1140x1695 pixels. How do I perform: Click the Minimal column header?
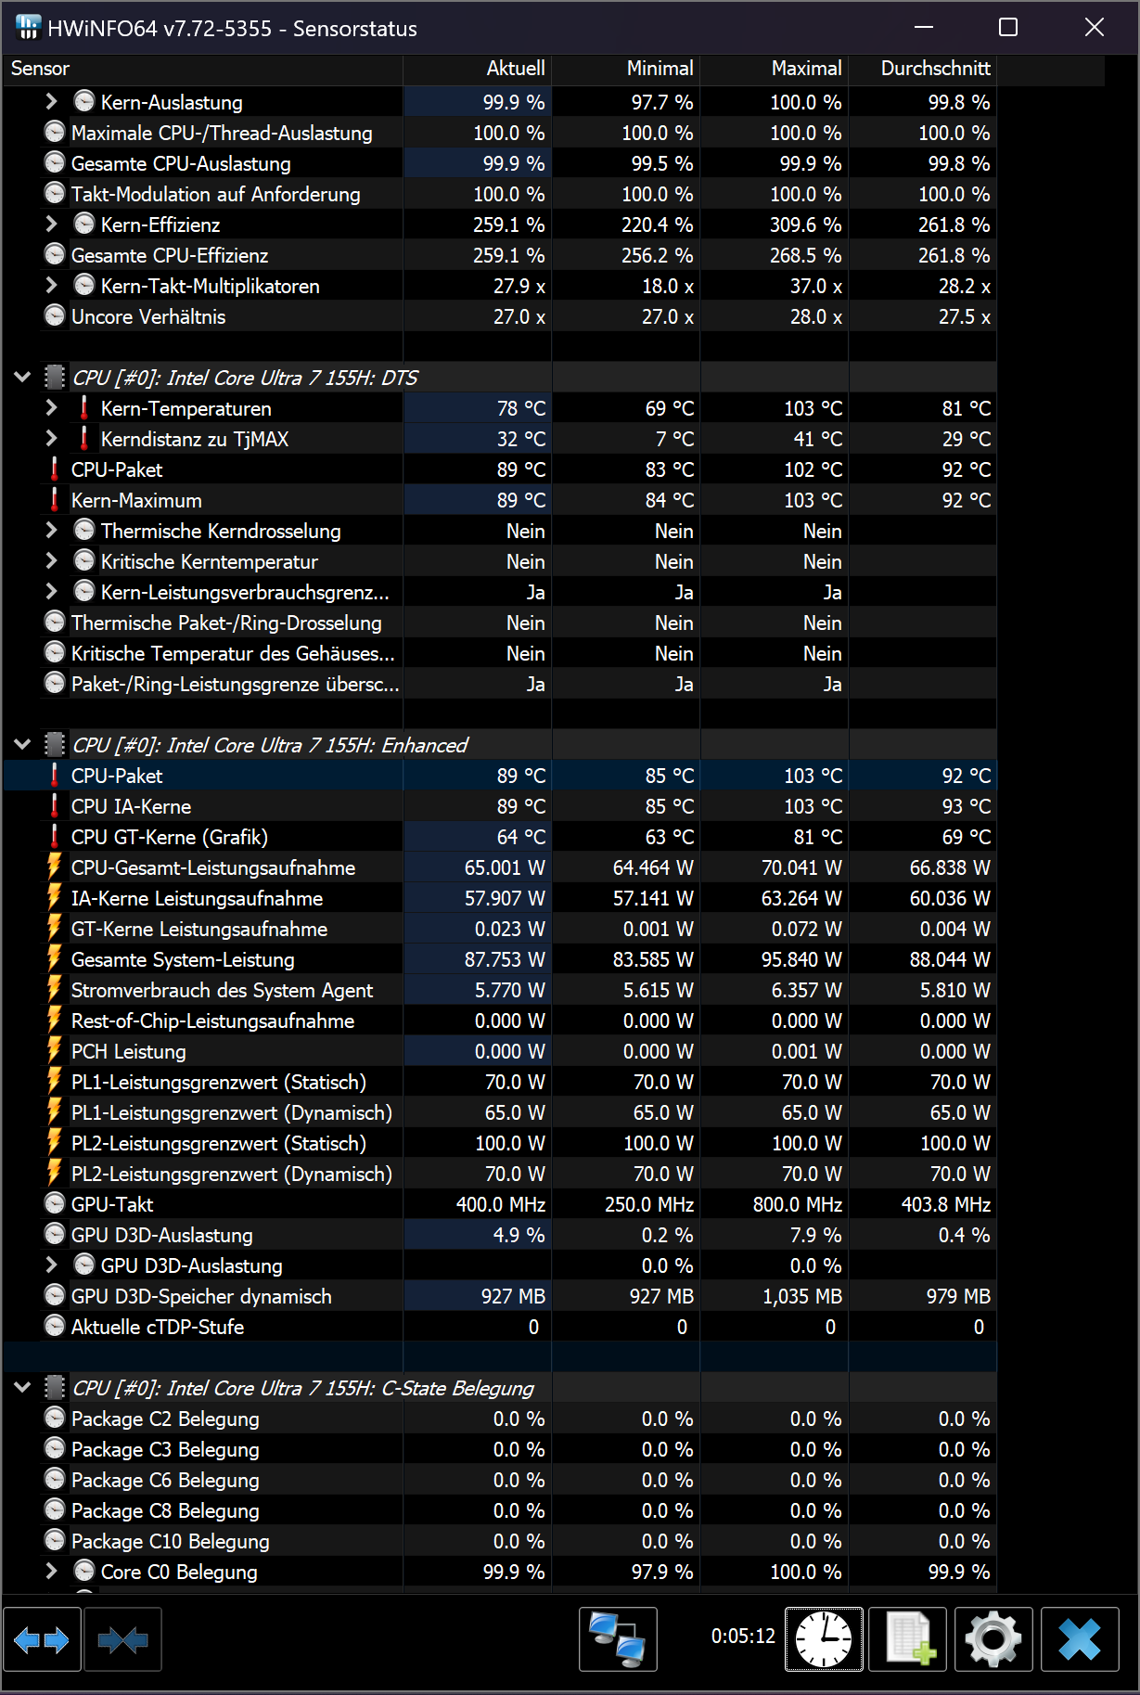[x=626, y=69]
